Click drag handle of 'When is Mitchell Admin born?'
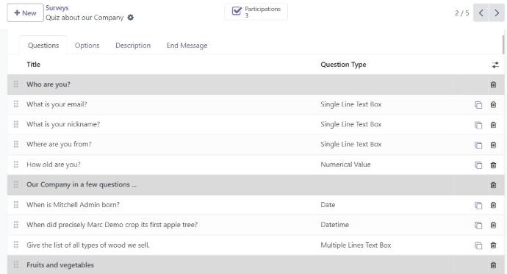 pyautogui.click(x=16, y=205)
